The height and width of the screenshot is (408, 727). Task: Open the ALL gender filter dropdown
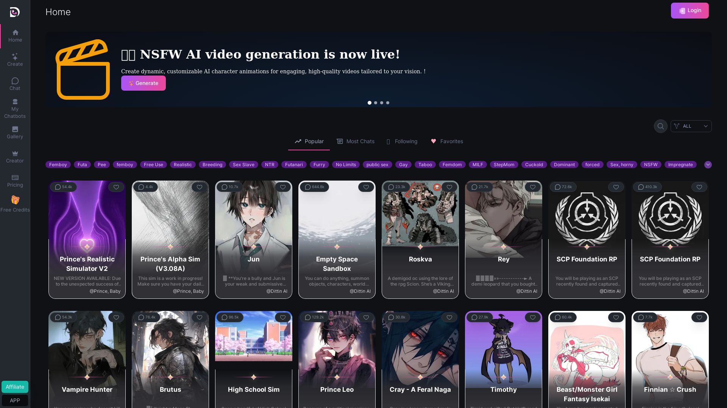tap(691, 126)
